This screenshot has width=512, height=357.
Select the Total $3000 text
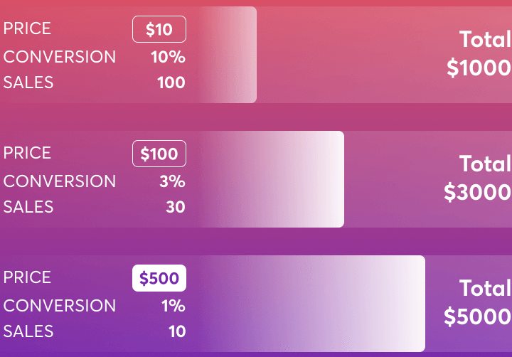(478, 178)
